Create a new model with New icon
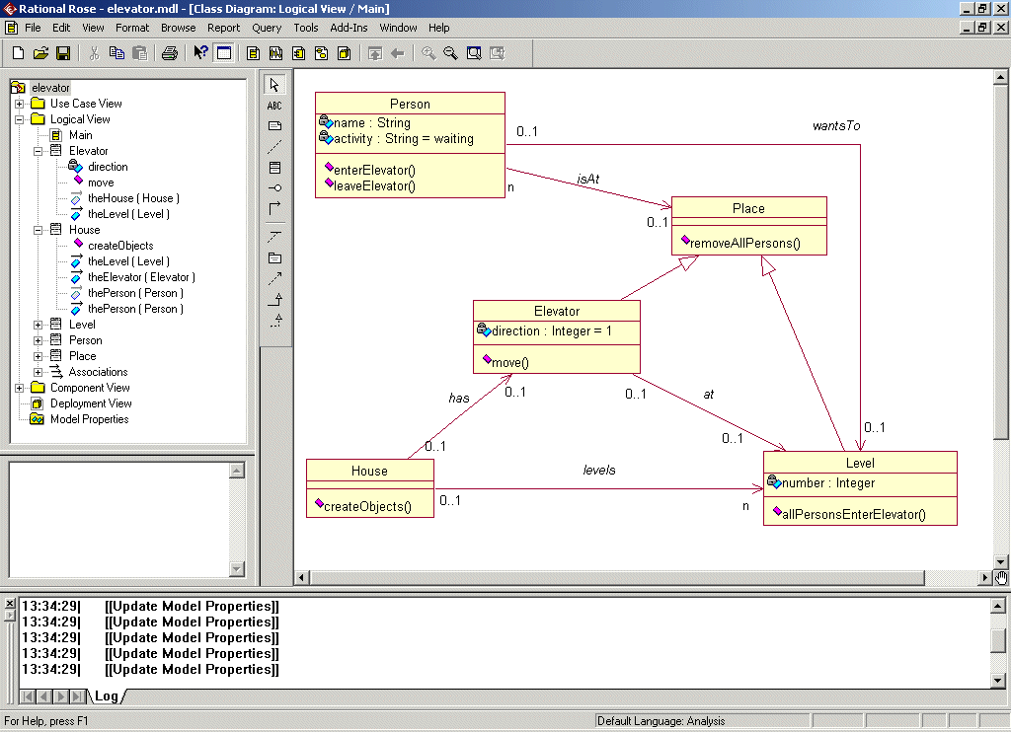Image resolution: width=1011 pixels, height=732 pixels. coord(18,53)
